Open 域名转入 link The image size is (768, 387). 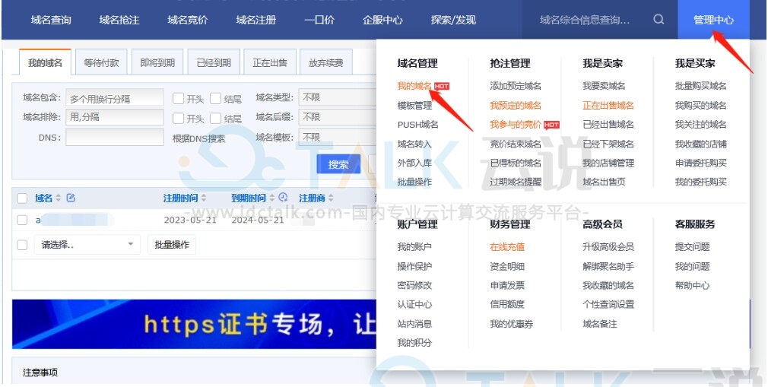414,144
